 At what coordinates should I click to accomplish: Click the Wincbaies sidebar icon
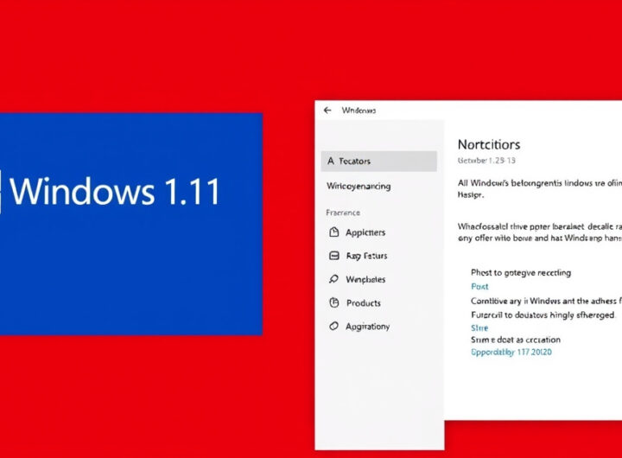click(334, 279)
